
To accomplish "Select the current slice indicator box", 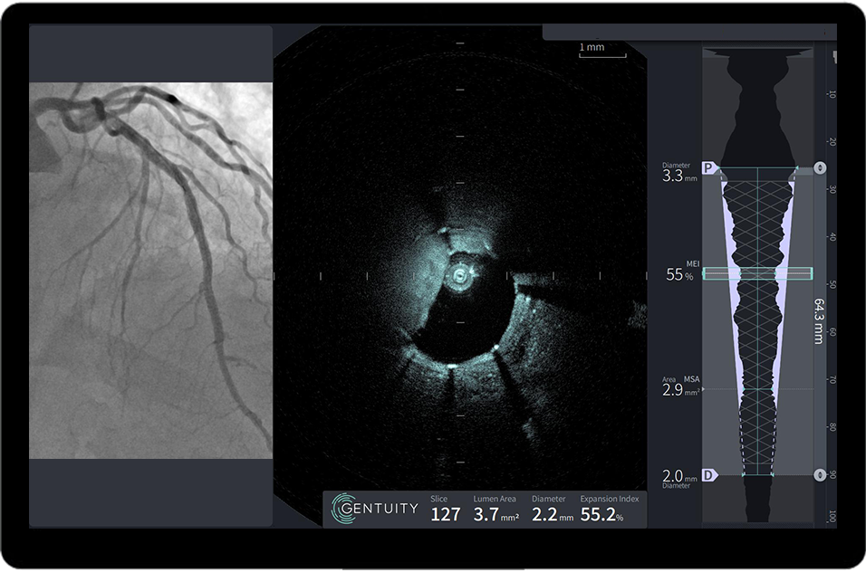I will click(757, 273).
